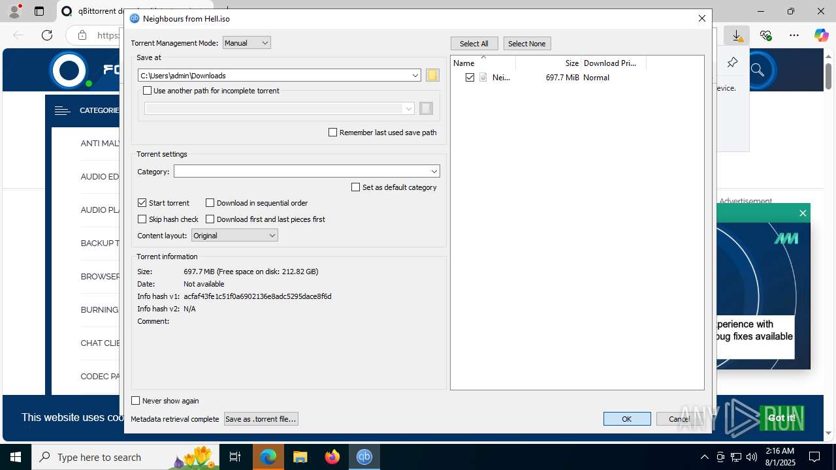
Task: Click the file icon next to Nei... entry
Action: tap(483, 77)
